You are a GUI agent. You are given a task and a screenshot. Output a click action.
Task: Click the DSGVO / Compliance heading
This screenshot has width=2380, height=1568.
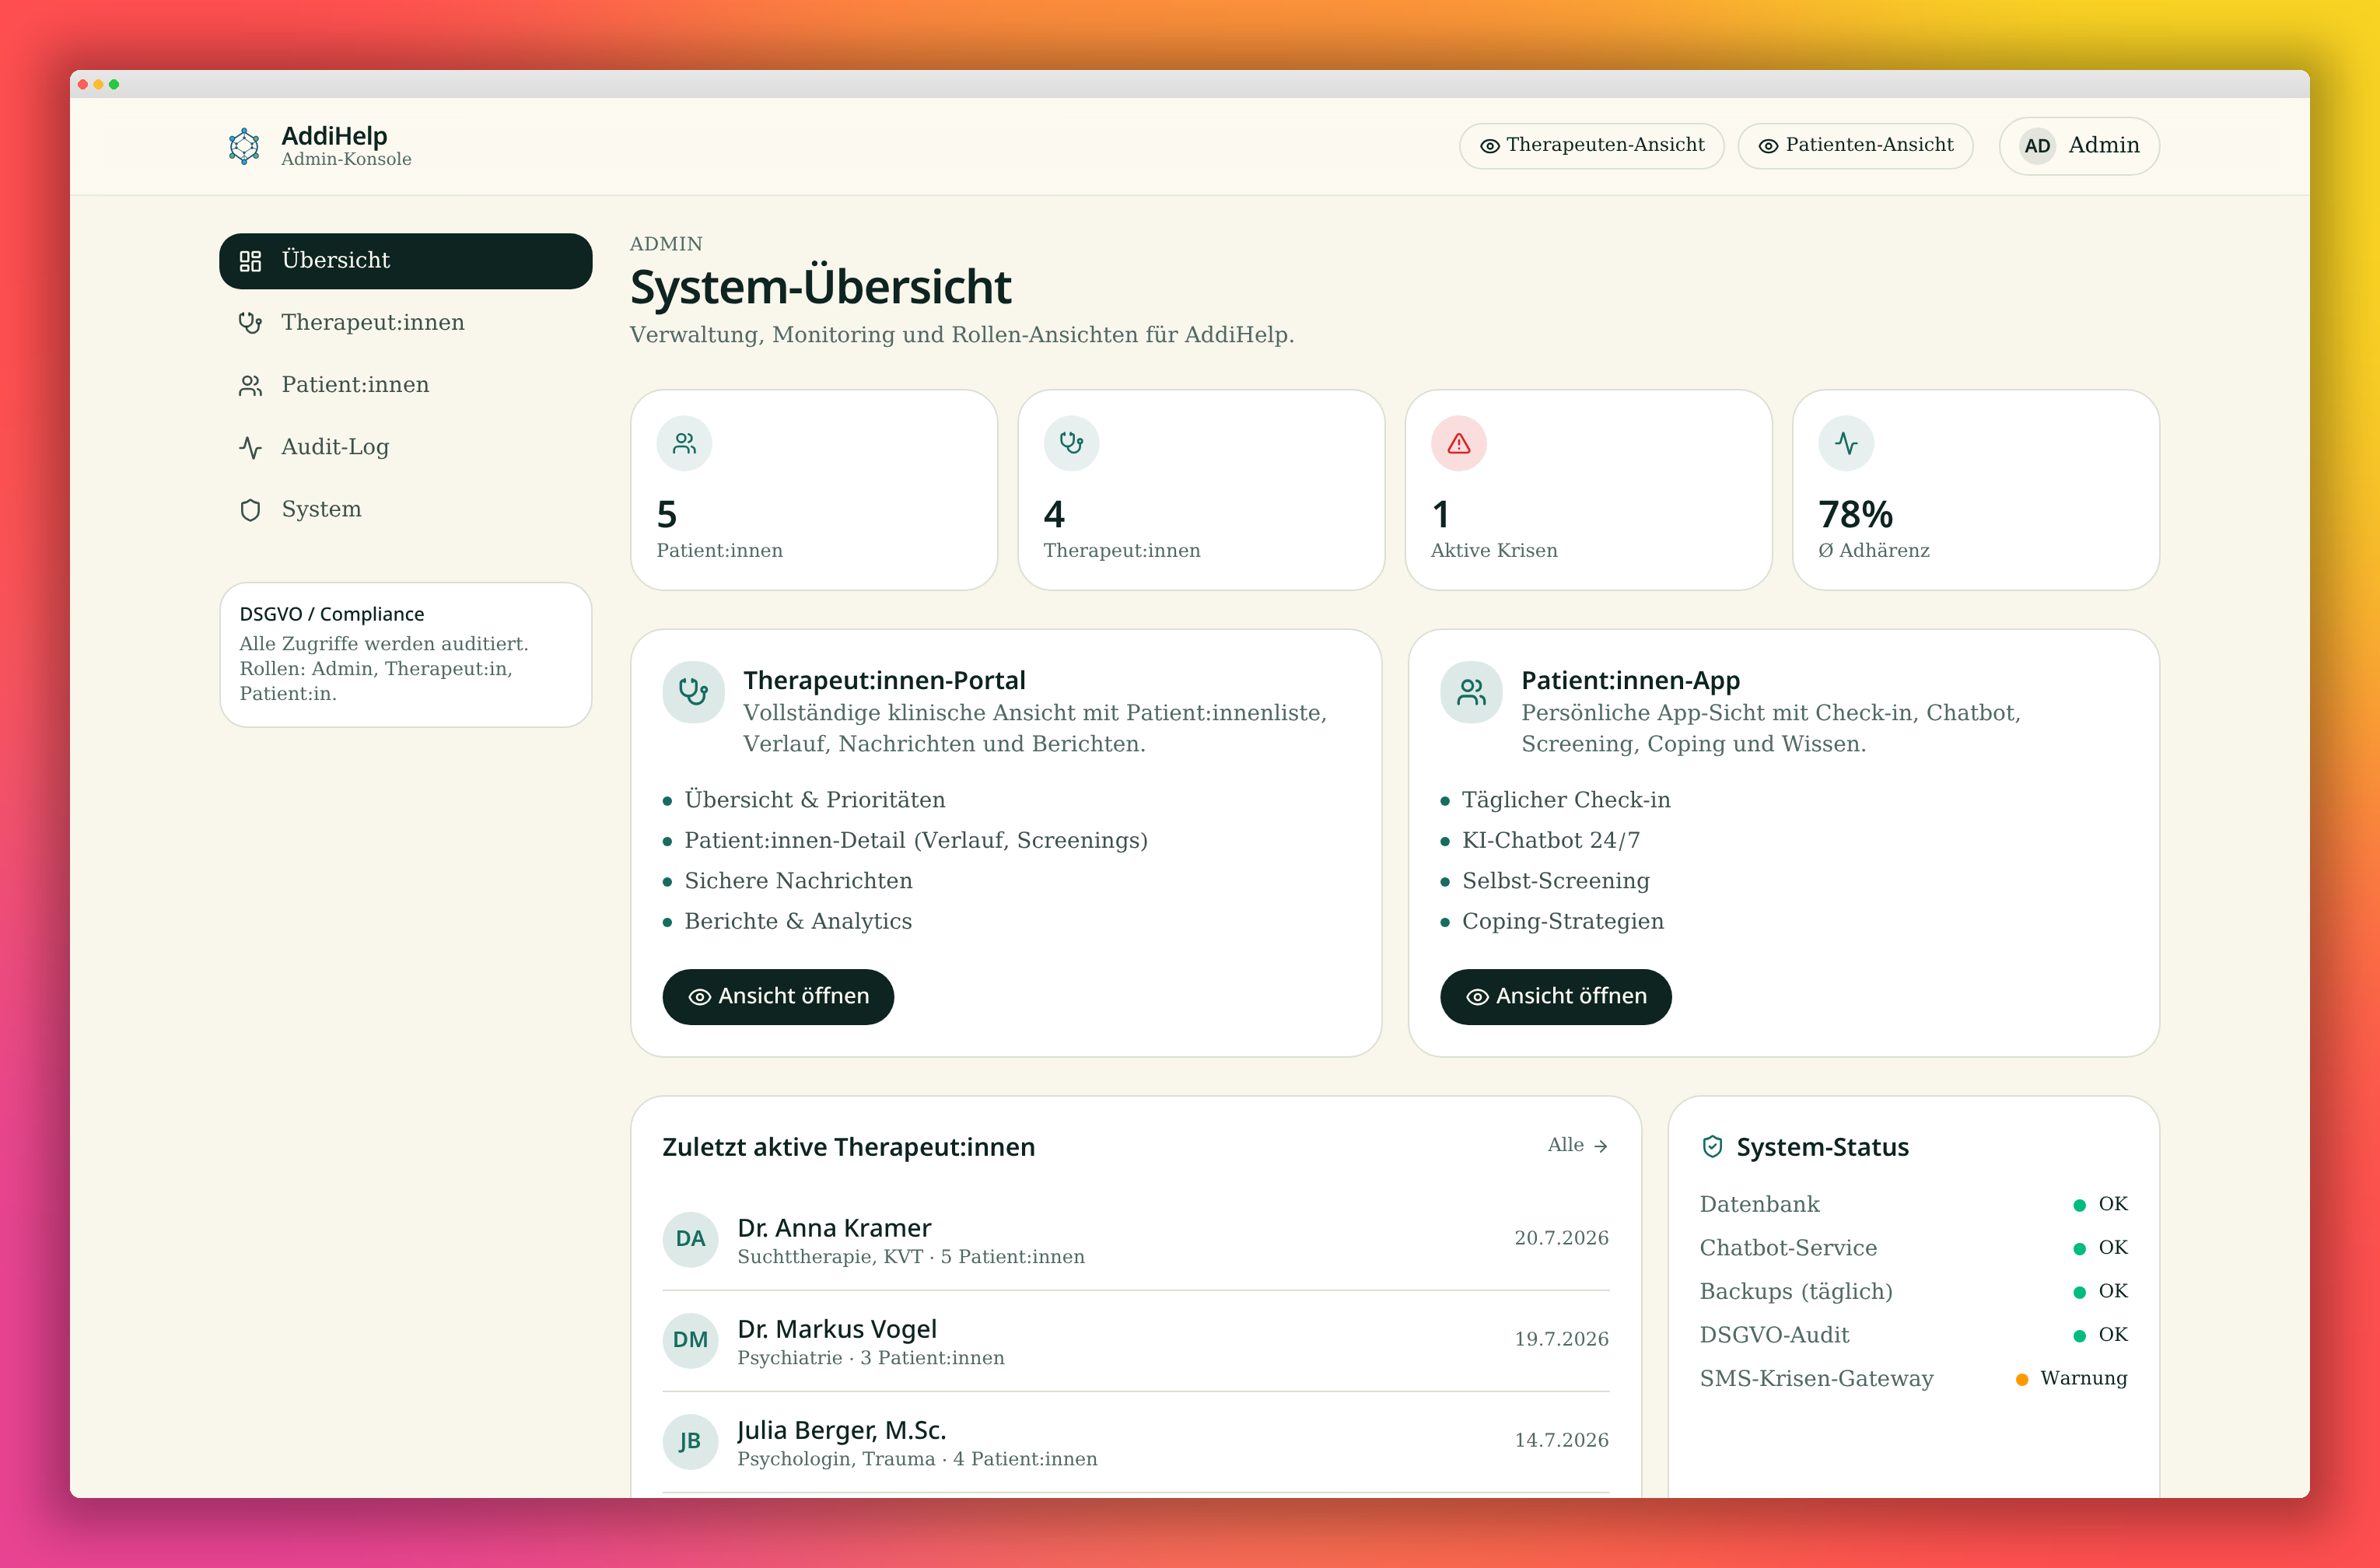pyautogui.click(x=331, y=614)
